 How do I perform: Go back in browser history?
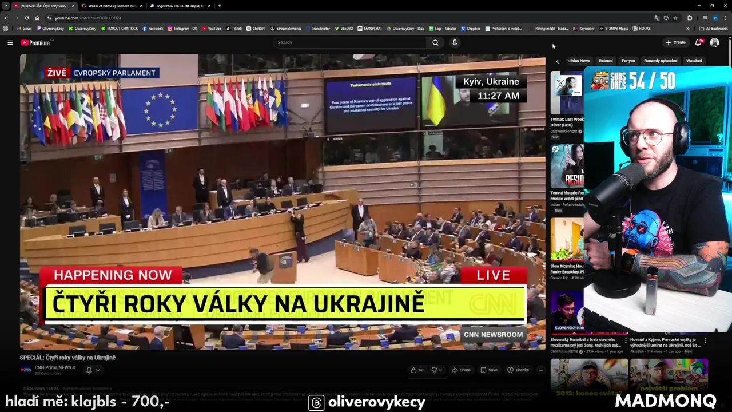coord(6,18)
